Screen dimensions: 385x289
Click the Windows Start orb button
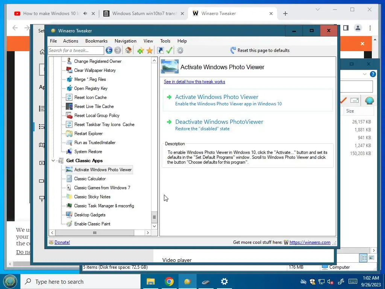tap(10, 281)
